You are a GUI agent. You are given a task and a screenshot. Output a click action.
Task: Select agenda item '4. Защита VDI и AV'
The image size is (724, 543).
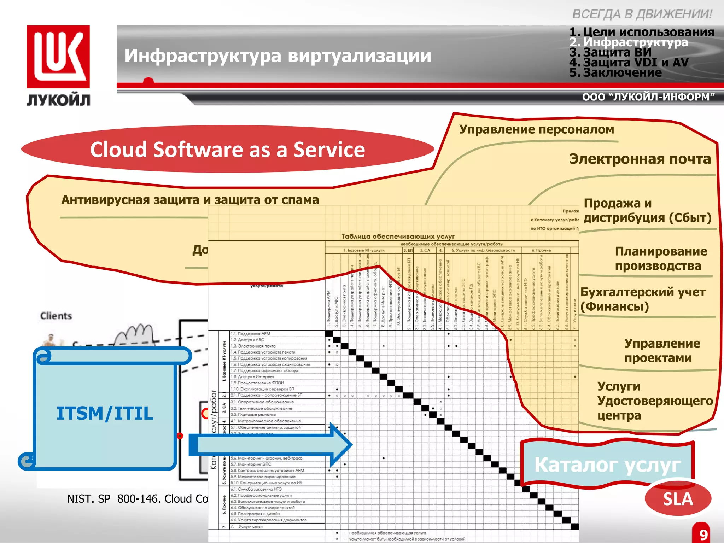click(629, 63)
